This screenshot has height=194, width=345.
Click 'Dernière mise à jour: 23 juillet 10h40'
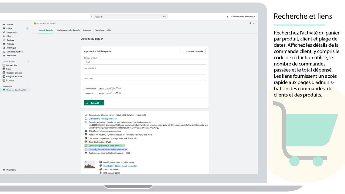118,162
